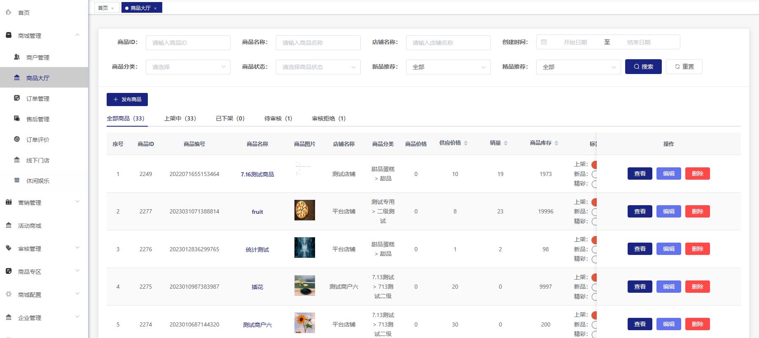Toggle 精彩 switch for 统计测试 row

click(x=594, y=259)
